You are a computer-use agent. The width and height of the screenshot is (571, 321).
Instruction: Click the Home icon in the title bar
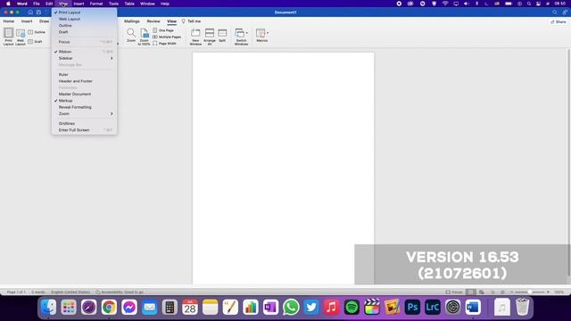click(30, 12)
